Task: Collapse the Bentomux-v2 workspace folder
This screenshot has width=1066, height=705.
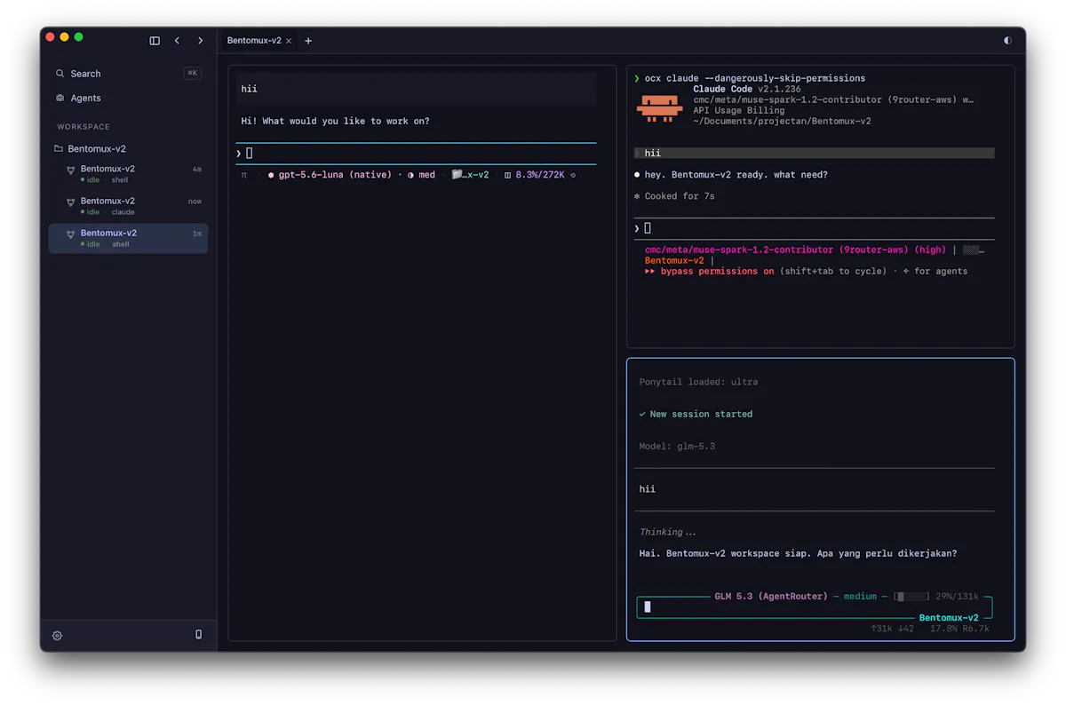Action: pyautogui.click(x=129, y=148)
